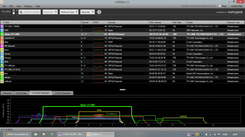Uncheck the ANDIKA-PC network checkbox

[x=2, y=38]
